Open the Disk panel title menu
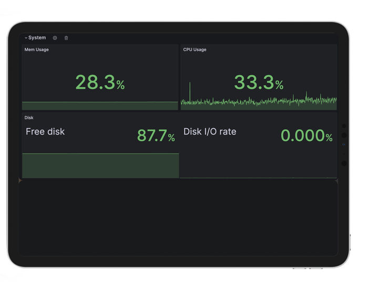 [x=29, y=118]
